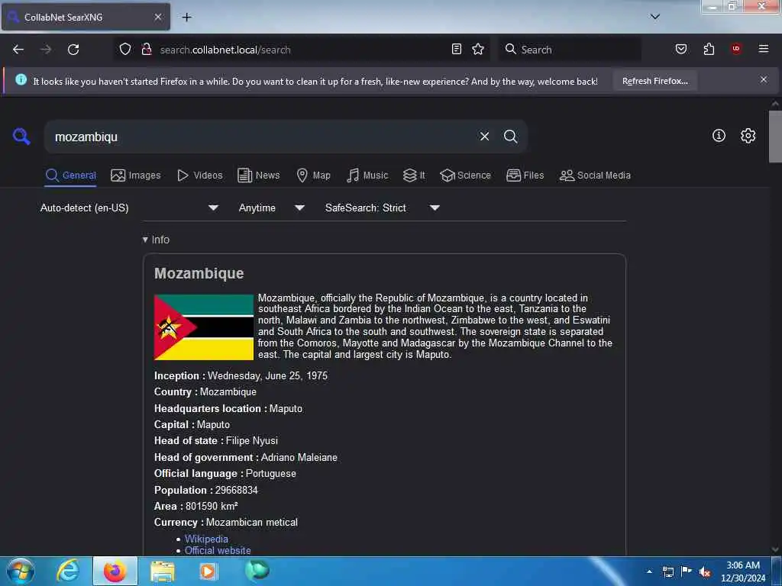782x586 pixels.
Task: Click the SearXNG logo magnifier icon
Action: [21, 136]
